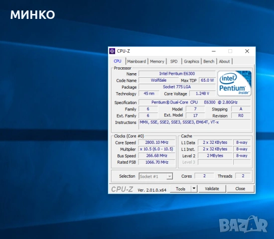The width and height of the screenshot is (274, 239).
Task: Select the CPU tab
Action: point(118,61)
